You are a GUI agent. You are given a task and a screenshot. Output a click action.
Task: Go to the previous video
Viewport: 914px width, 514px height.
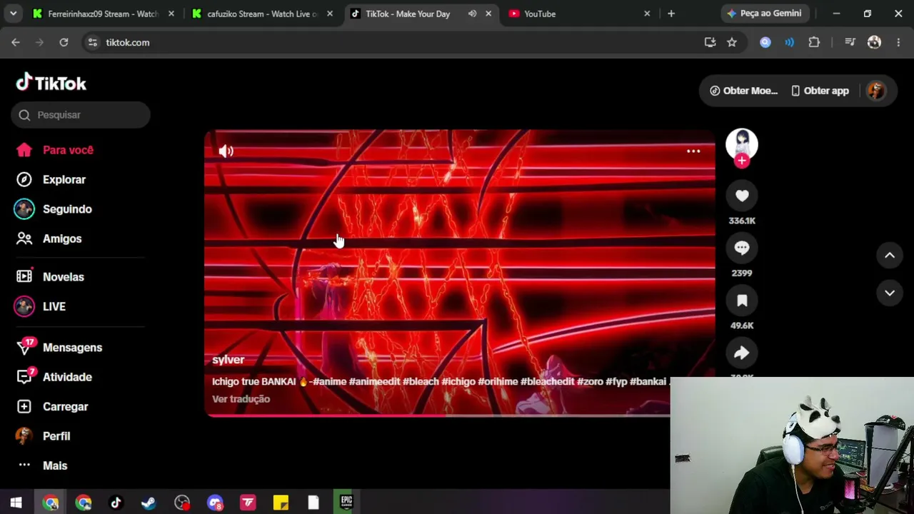point(890,255)
